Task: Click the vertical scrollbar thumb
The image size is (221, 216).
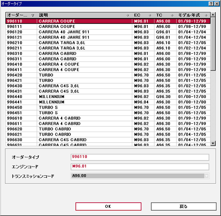Action: [x=213, y=44]
